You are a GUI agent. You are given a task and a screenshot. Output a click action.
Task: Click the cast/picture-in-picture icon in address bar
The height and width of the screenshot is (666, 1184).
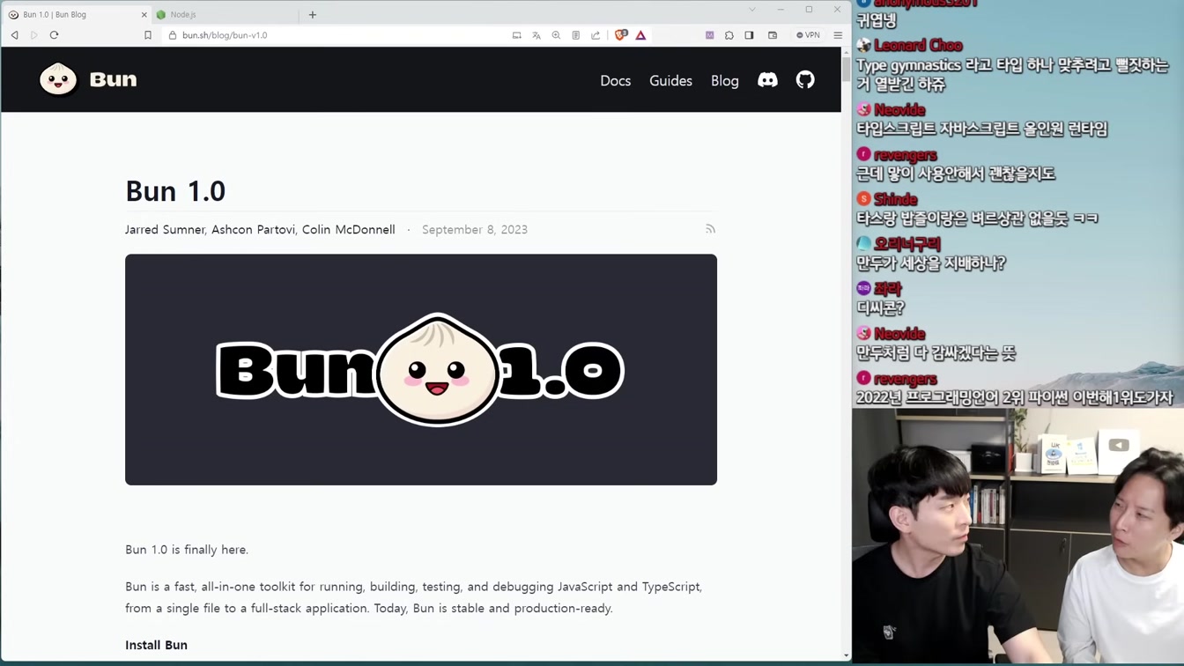click(x=517, y=35)
